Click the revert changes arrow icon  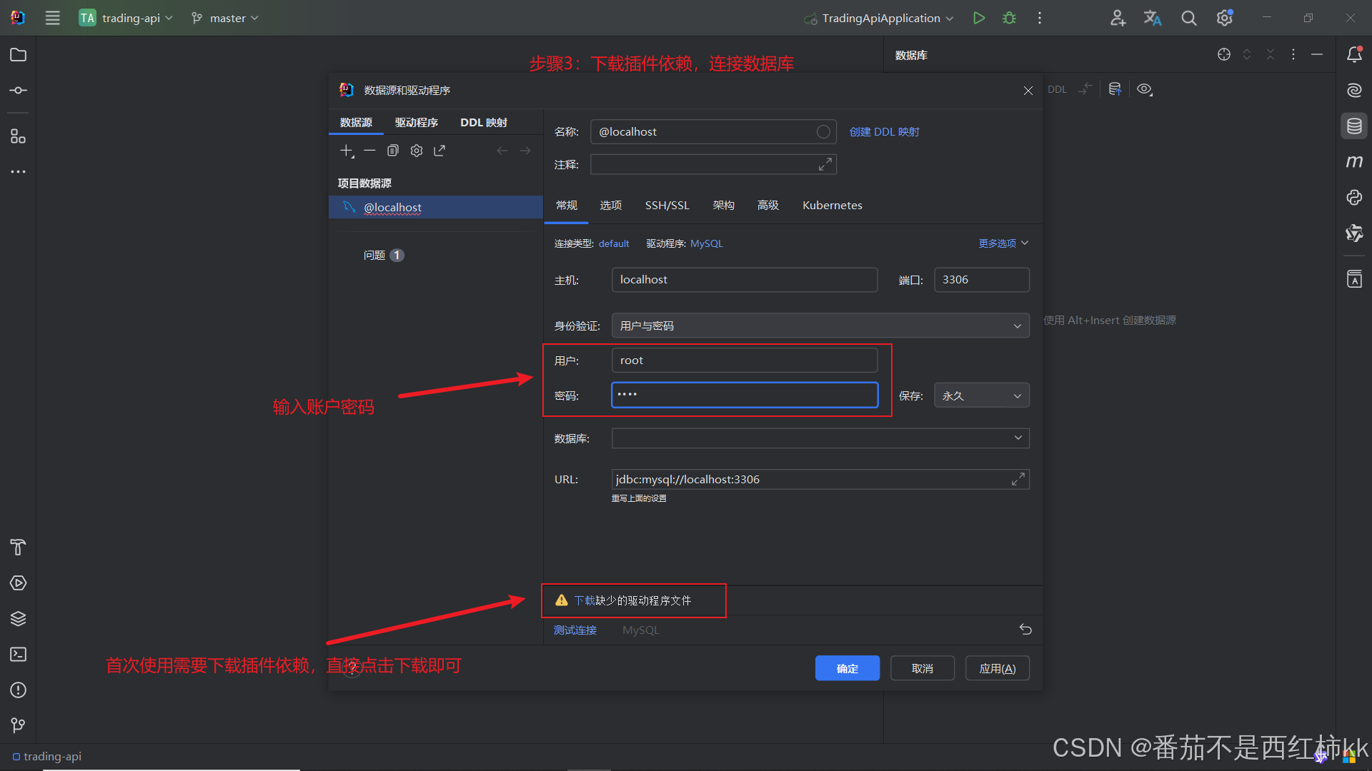[1025, 629]
